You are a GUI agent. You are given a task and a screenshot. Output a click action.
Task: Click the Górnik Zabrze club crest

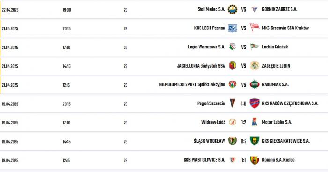254,9
